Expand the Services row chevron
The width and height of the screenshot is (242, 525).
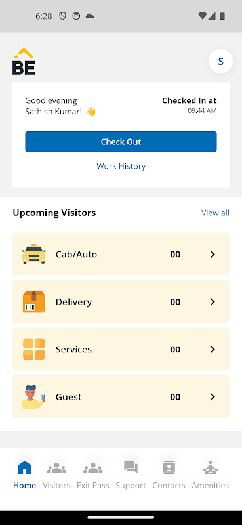point(212,349)
